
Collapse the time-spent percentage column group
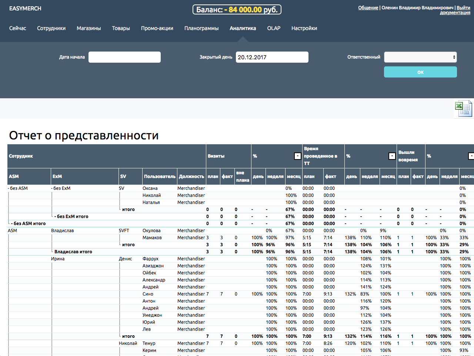coord(392,156)
